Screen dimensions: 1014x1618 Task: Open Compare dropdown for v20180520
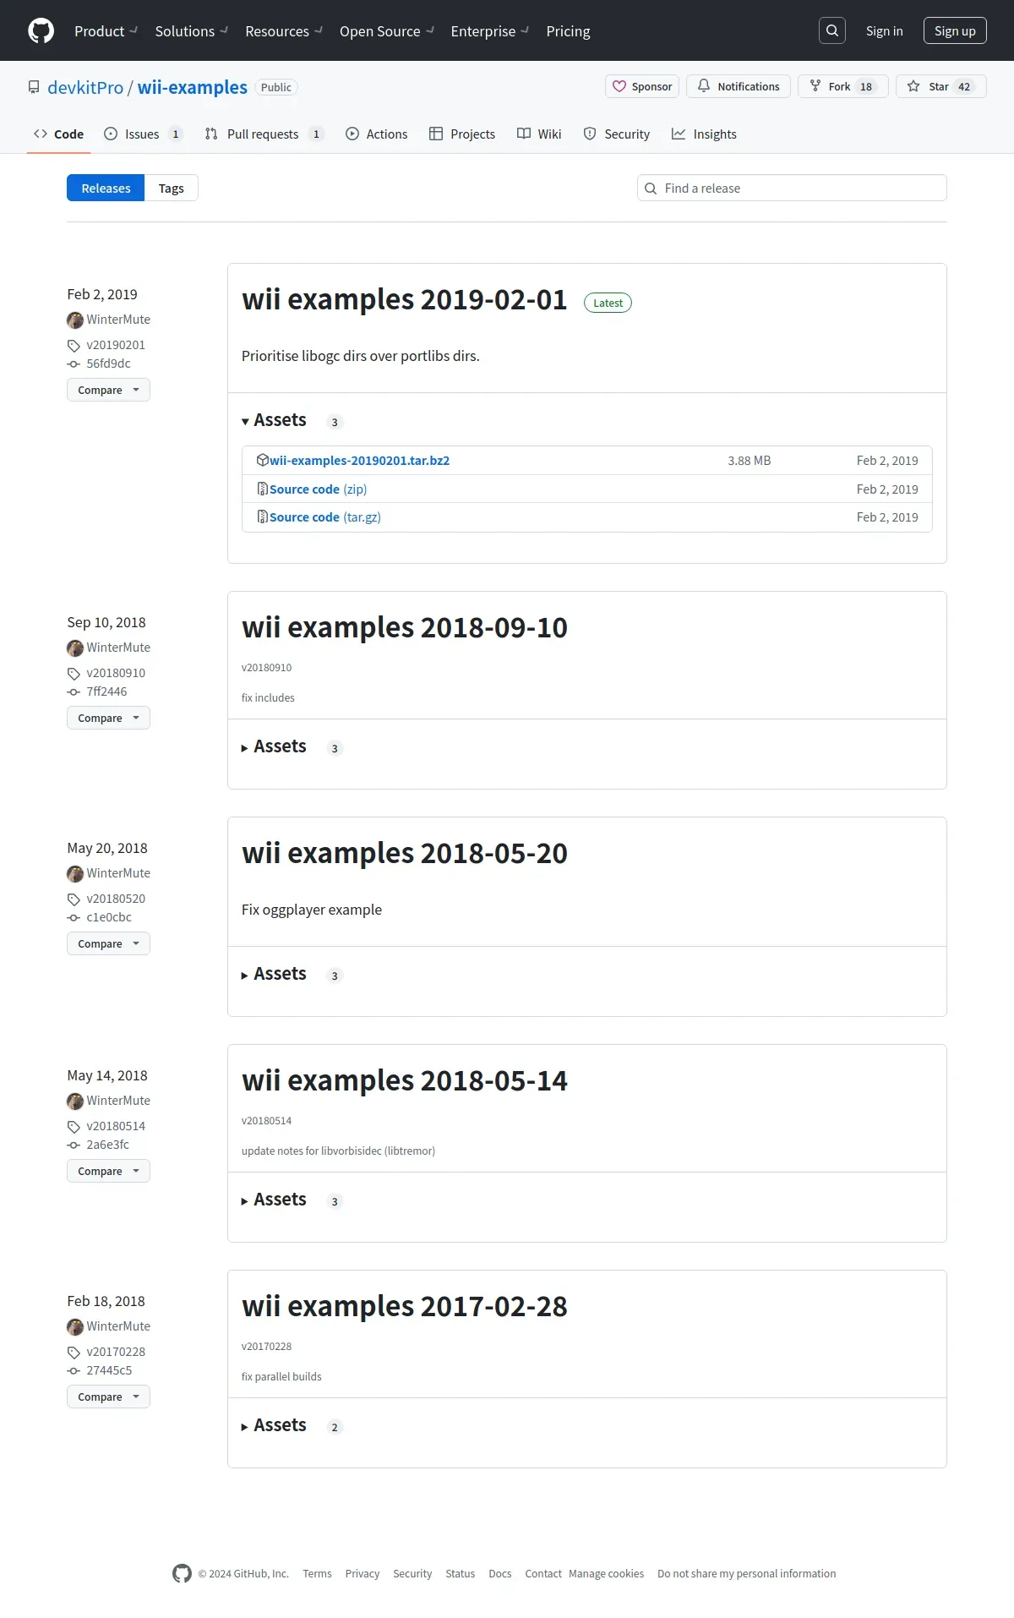point(108,943)
